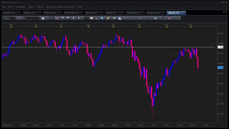
Task: Open the Templates menu
Action: (20, 7)
